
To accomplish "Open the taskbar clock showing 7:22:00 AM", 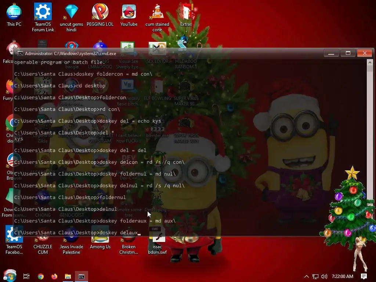I will coord(343,276).
